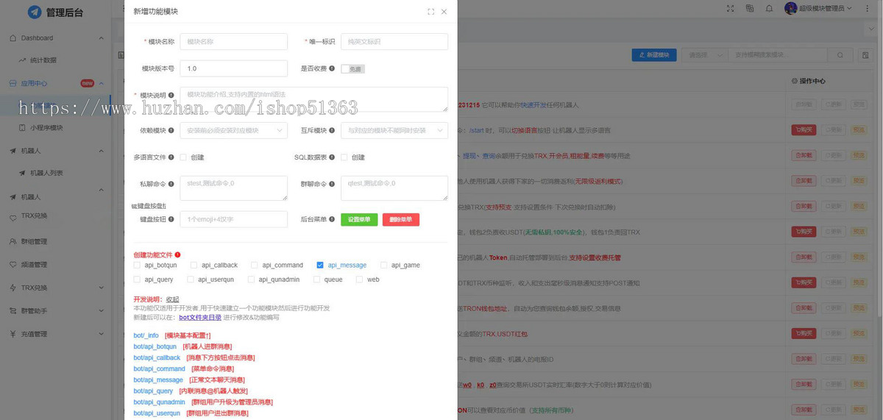Viewport: 883px width, 420px height.
Task: Open the 互斥模块 dropdown
Action: [x=394, y=130]
